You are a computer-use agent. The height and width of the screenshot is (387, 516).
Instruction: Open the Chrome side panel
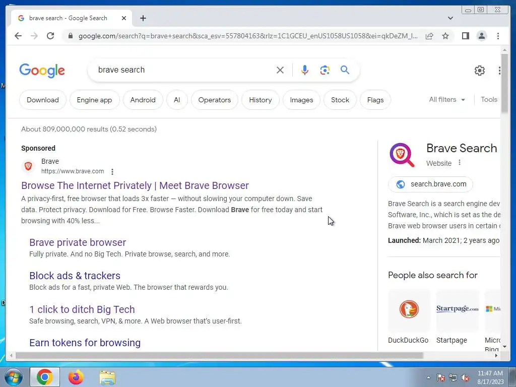coord(465,36)
